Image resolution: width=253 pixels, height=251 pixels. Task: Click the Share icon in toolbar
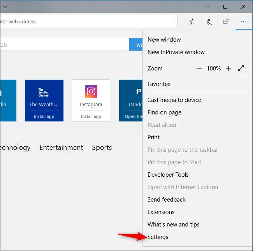coord(226,22)
